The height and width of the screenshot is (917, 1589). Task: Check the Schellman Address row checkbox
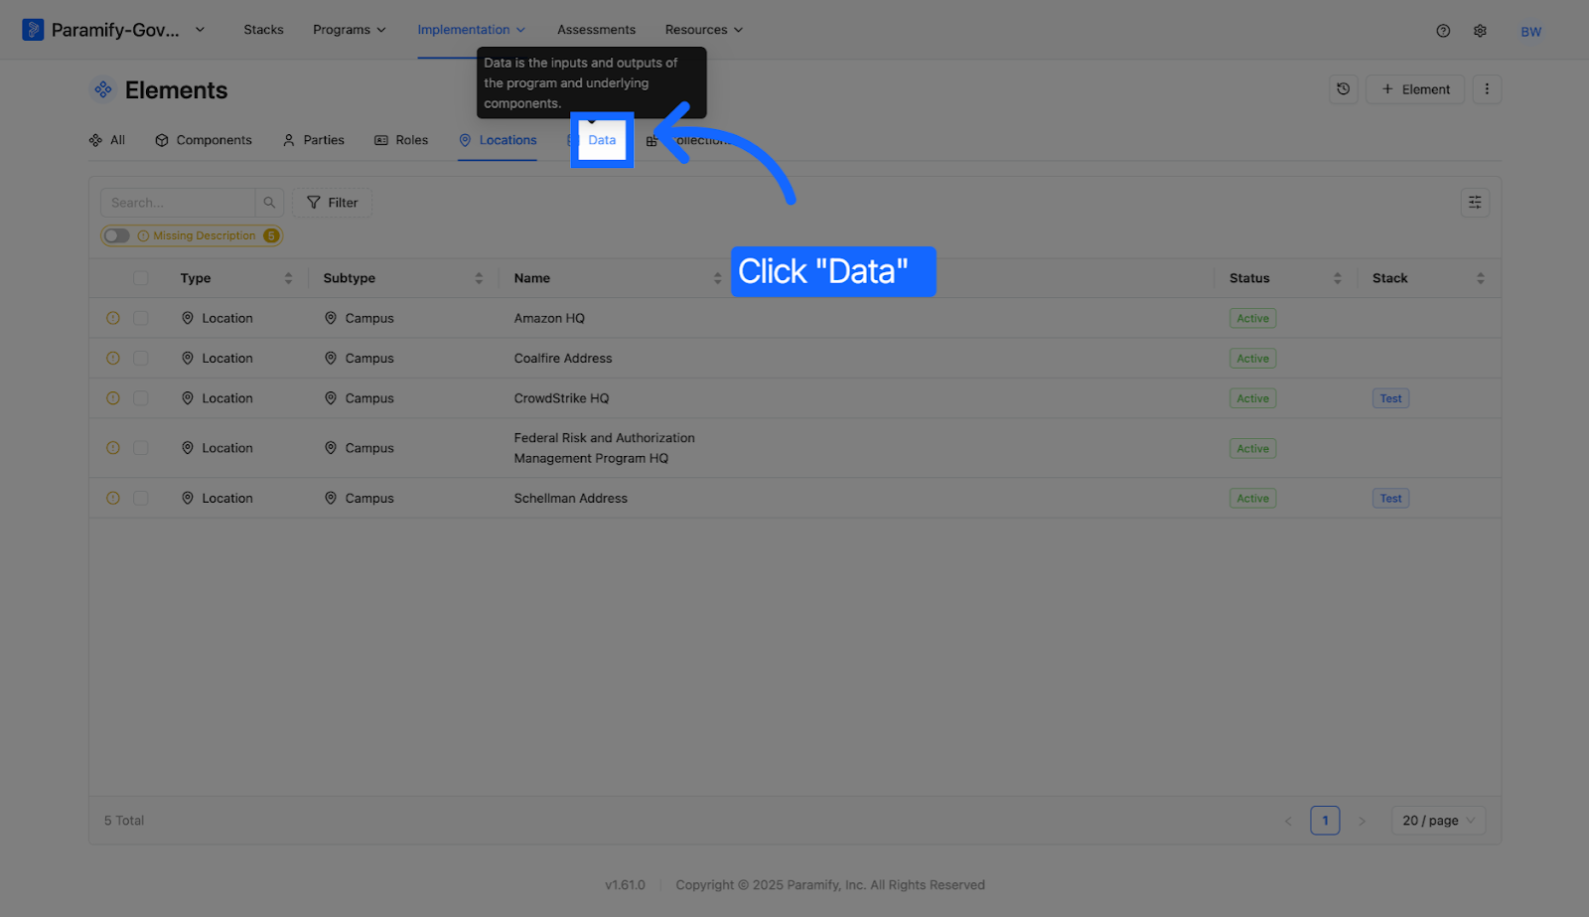pos(141,499)
